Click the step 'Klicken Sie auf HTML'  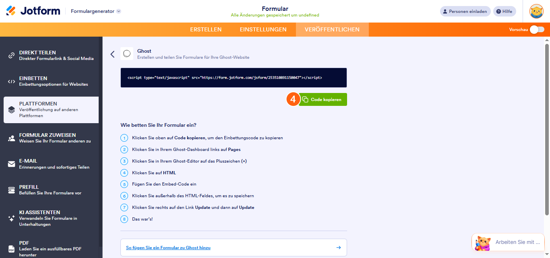tap(154, 173)
